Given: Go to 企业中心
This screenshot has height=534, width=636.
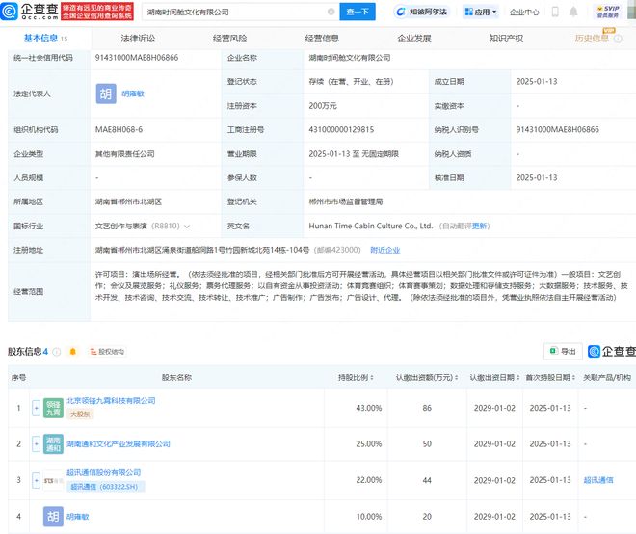Looking at the screenshot, I should click(x=524, y=13).
